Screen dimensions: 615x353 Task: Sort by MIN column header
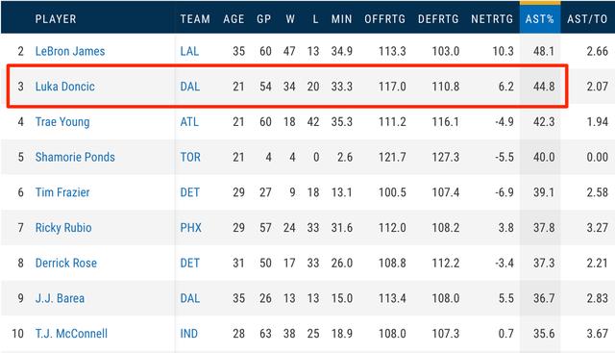pyautogui.click(x=342, y=19)
